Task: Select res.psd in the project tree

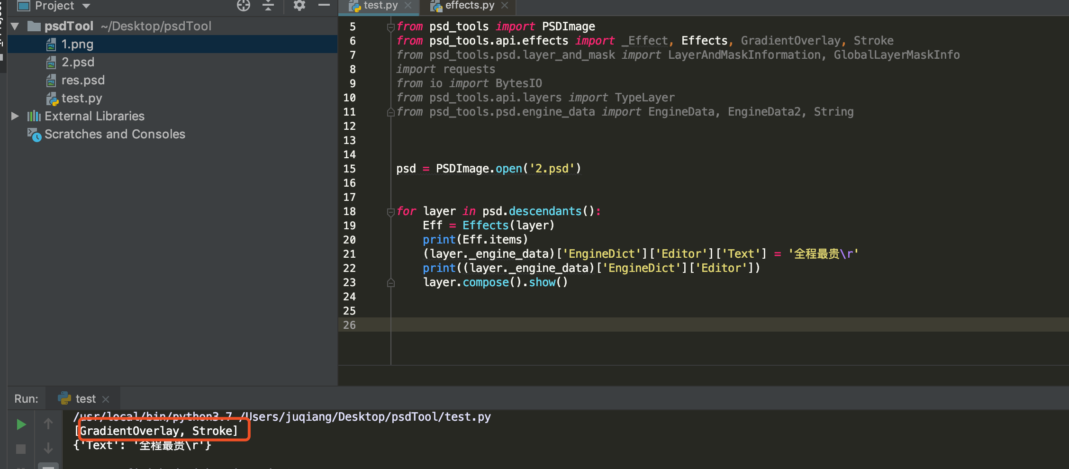Action: click(83, 80)
